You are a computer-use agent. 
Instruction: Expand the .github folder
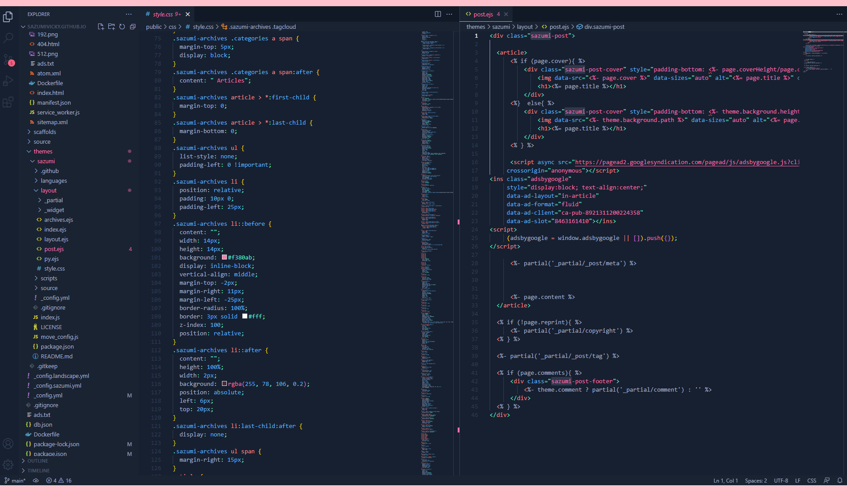[49, 171]
